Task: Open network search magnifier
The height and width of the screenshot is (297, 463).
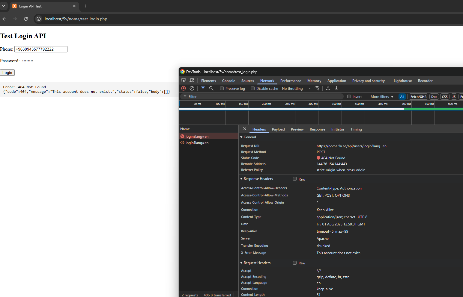Action: (211, 88)
